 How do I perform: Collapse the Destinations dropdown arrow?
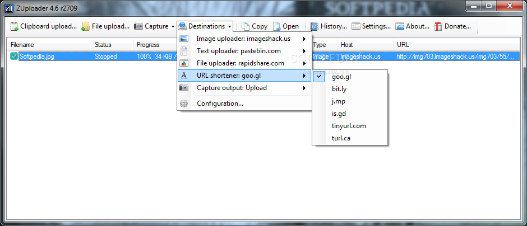[x=229, y=26]
